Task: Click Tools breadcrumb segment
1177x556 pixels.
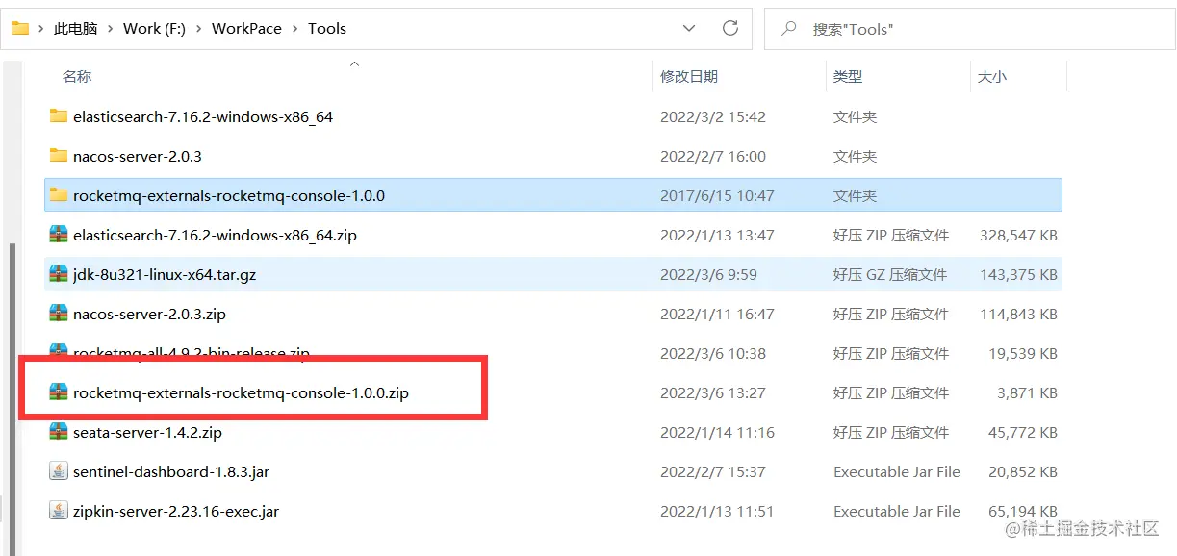Action: point(327,29)
